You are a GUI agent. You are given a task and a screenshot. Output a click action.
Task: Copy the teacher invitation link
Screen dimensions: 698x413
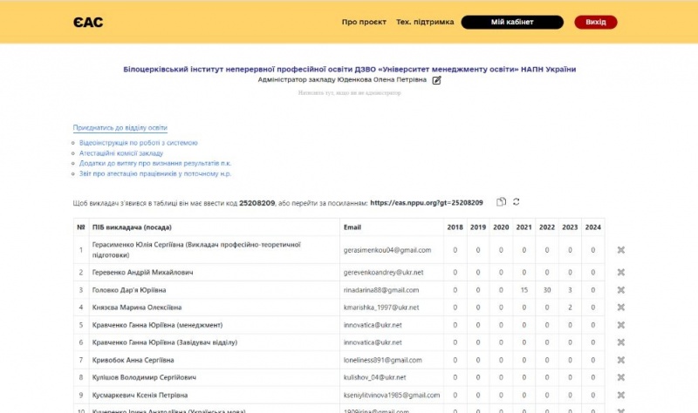click(x=501, y=202)
